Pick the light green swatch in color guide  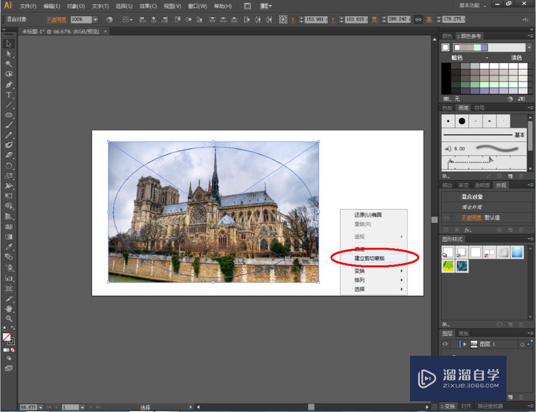477,48
